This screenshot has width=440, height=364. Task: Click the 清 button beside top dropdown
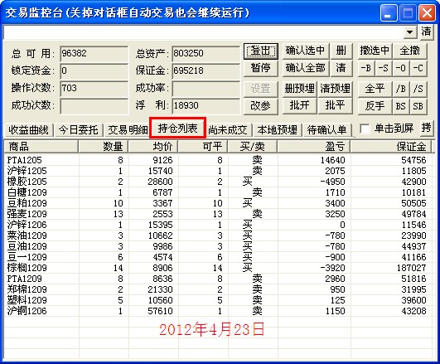(x=426, y=32)
